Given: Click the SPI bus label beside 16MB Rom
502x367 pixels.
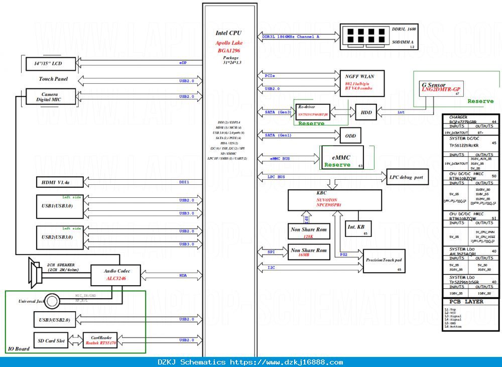Looking at the screenshot, I should click(271, 252).
